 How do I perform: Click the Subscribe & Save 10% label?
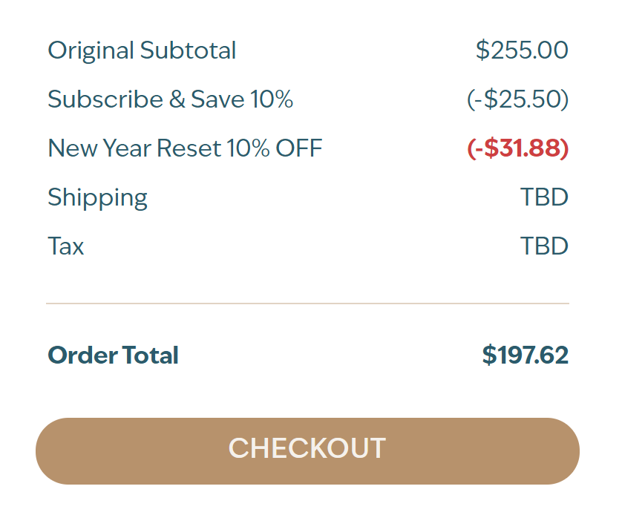pyautogui.click(x=170, y=99)
